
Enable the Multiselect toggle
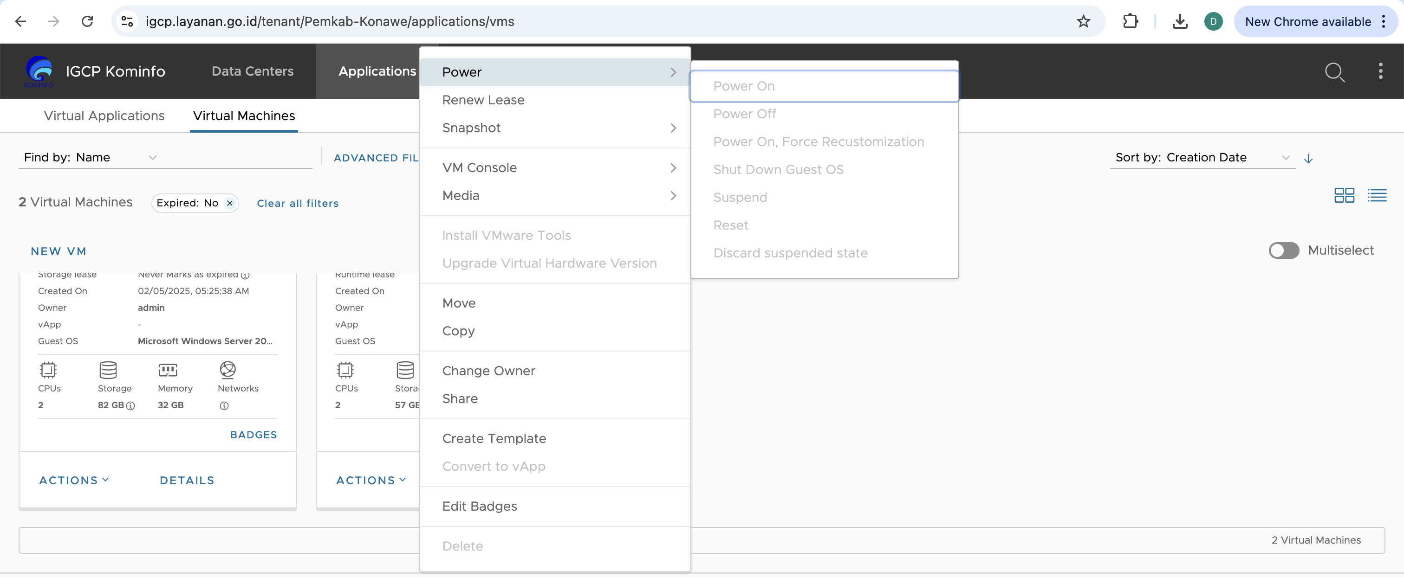[x=1284, y=250]
